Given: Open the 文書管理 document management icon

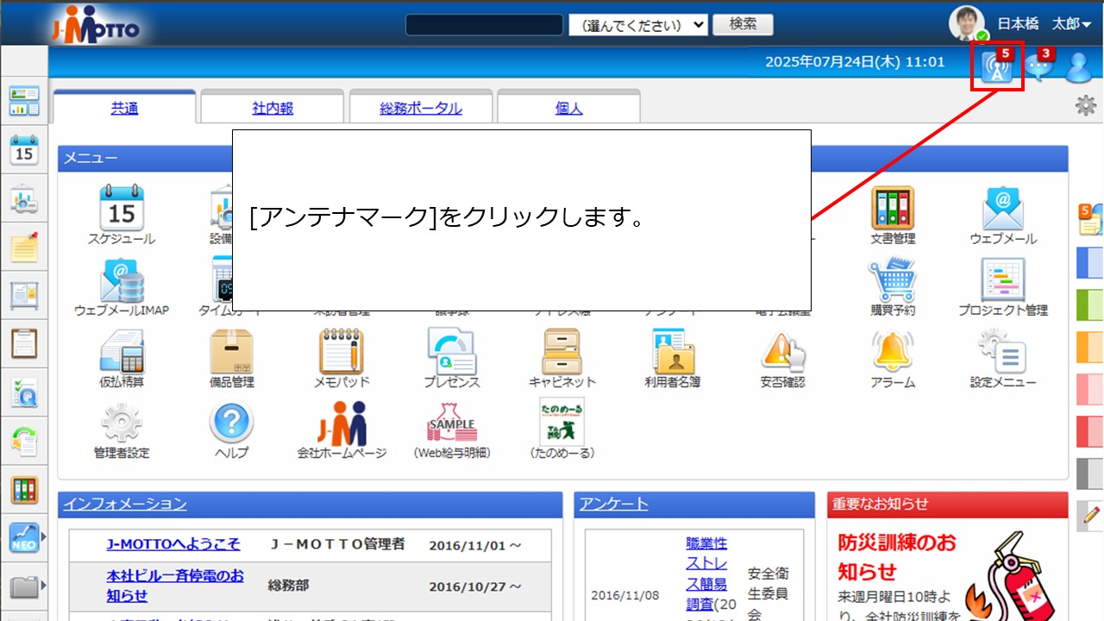Looking at the screenshot, I should 892,207.
